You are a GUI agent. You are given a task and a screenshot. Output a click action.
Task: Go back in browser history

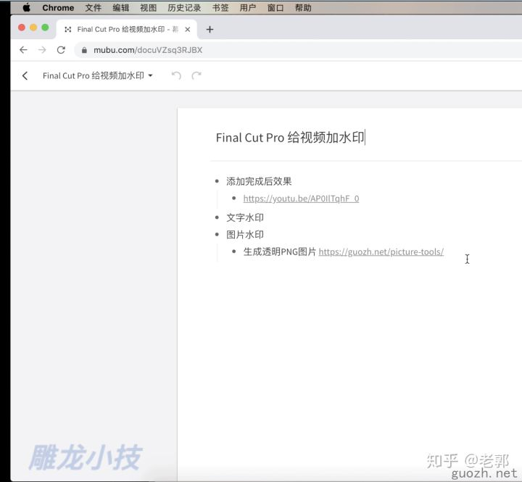tap(23, 50)
